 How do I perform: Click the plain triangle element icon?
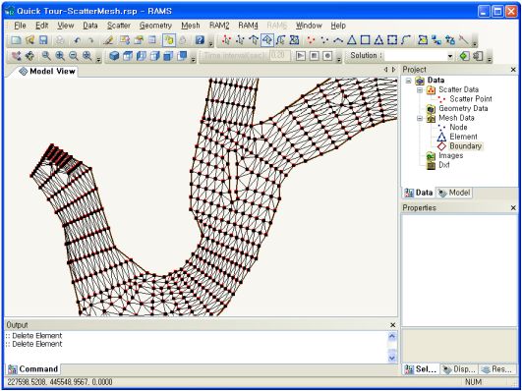click(352, 40)
